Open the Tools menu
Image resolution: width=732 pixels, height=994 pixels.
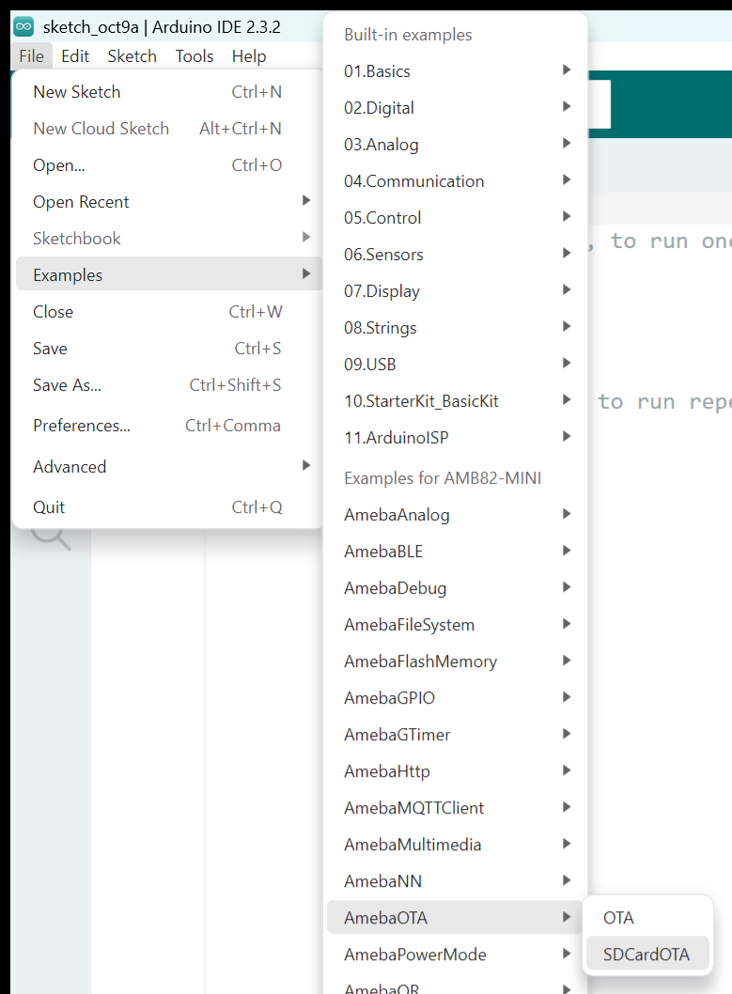(x=194, y=56)
